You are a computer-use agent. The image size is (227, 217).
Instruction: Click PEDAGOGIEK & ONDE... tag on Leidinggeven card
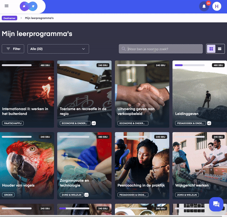190,123
